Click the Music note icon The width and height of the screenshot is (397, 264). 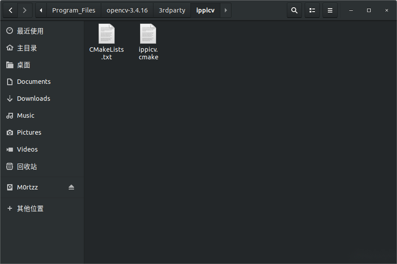[x=10, y=115]
